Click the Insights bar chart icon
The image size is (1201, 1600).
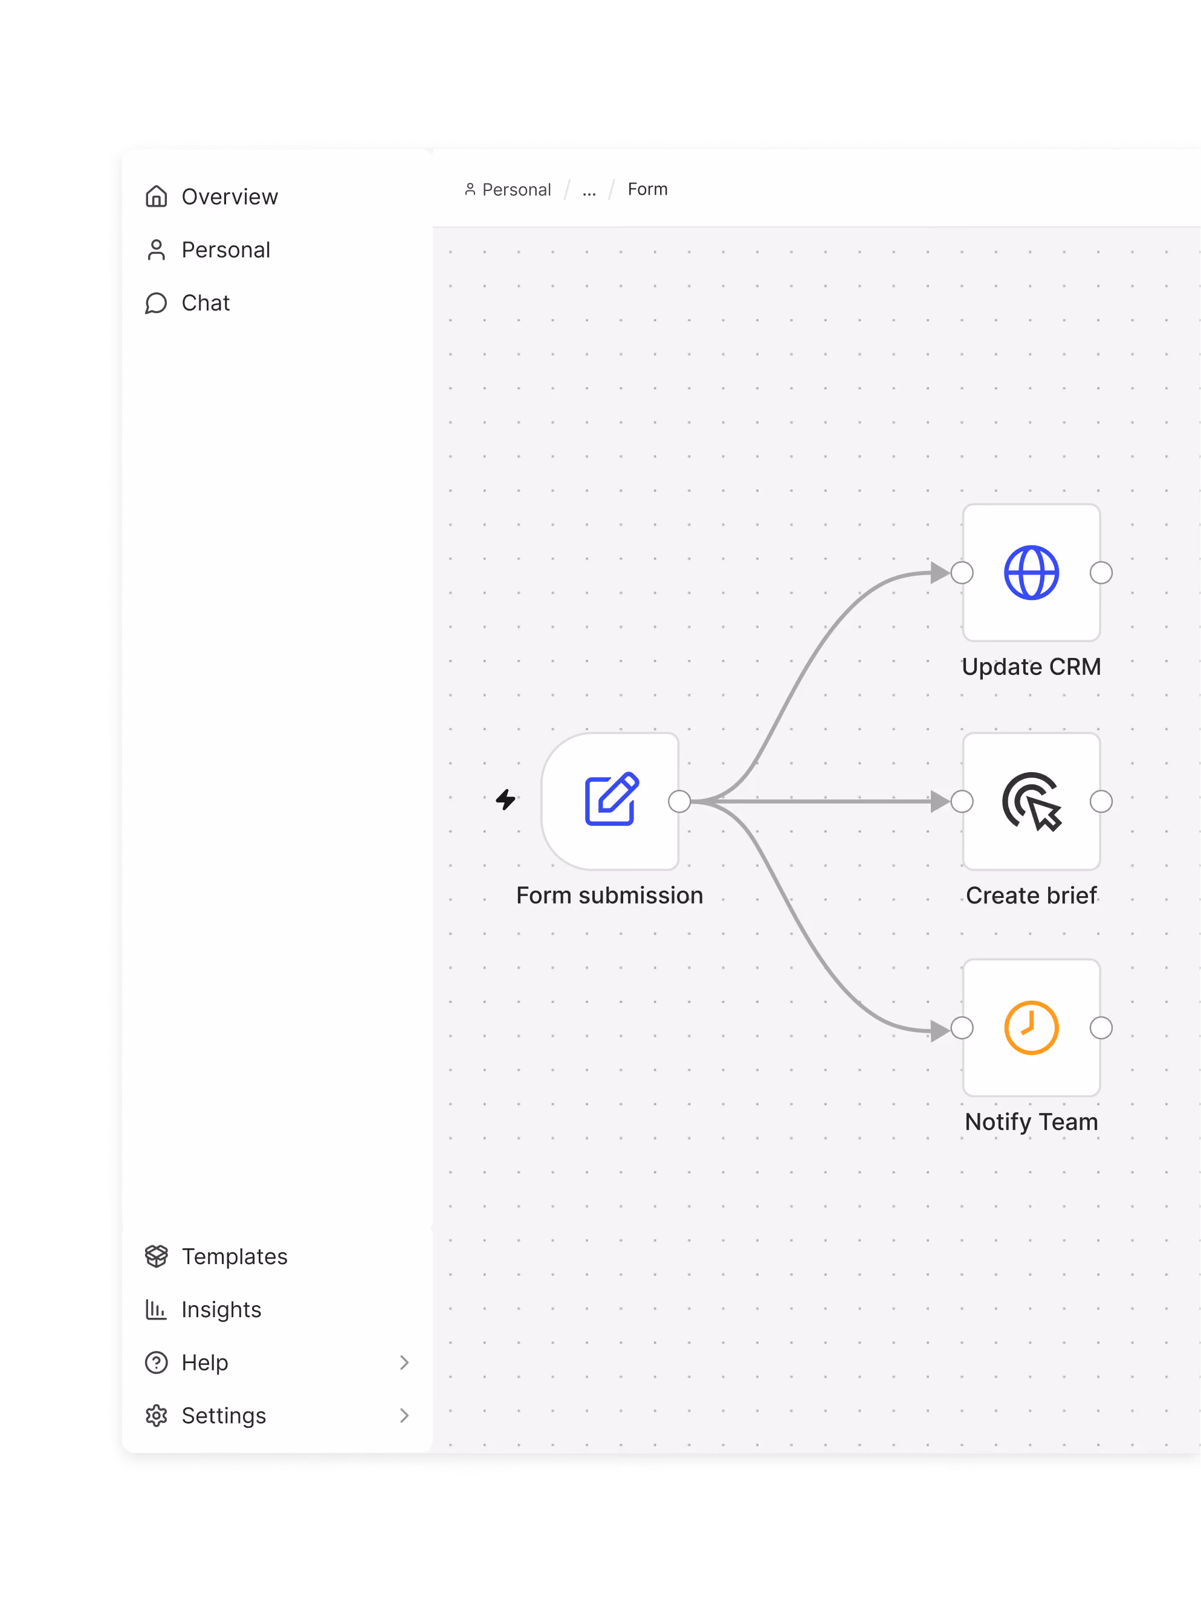click(x=157, y=1309)
